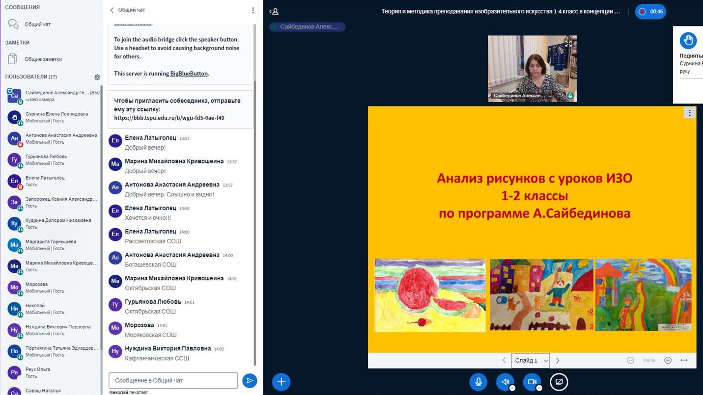This screenshot has height=395, width=703.
Task: Select user Нуждина Виктория Павловна in list
Action: (52, 330)
